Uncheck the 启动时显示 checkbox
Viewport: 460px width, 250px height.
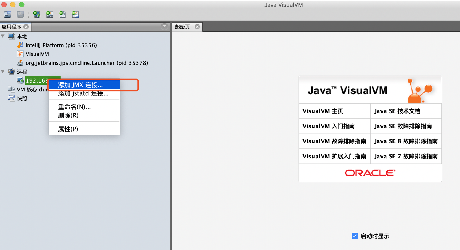pos(355,236)
